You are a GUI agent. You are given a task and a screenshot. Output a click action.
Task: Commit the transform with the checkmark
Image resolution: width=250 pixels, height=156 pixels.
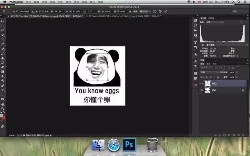coord(165,12)
